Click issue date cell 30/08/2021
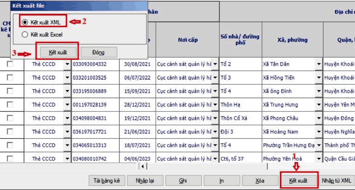The width and height of the screenshot is (355, 190). tap(137, 64)
